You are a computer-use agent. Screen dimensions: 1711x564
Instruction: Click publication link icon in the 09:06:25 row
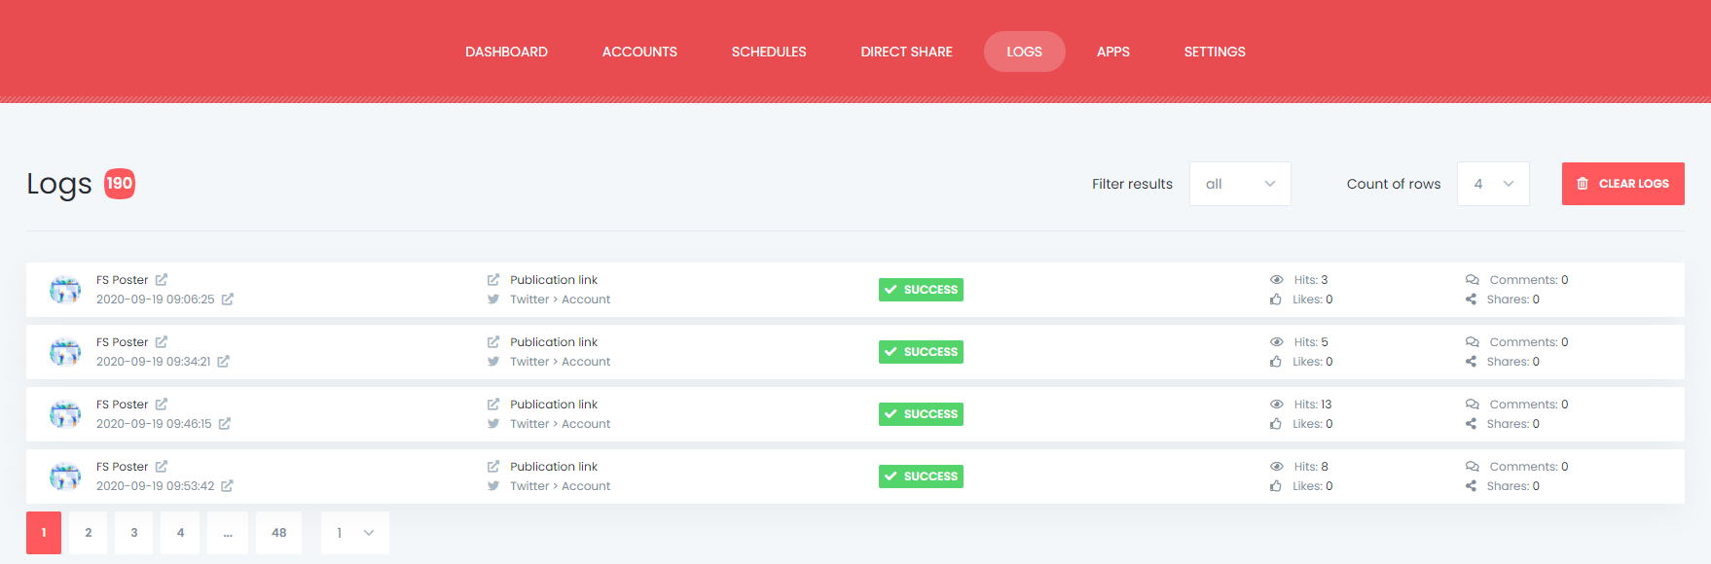point(493,280)
